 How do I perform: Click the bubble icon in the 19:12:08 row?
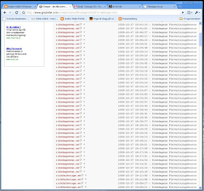point(82,179)
